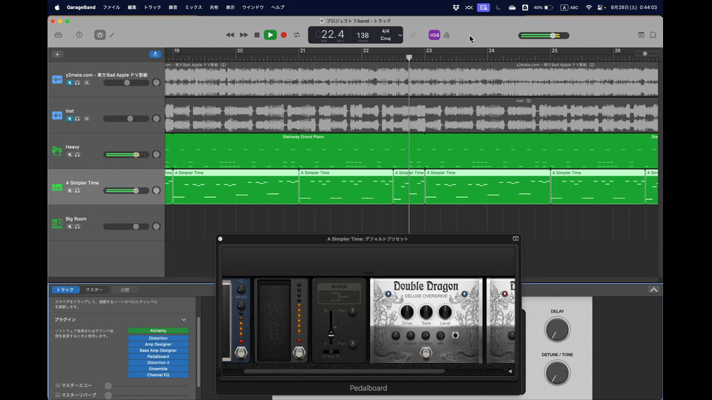Mute the A Simpler Time track

click(x=70, y=190)
